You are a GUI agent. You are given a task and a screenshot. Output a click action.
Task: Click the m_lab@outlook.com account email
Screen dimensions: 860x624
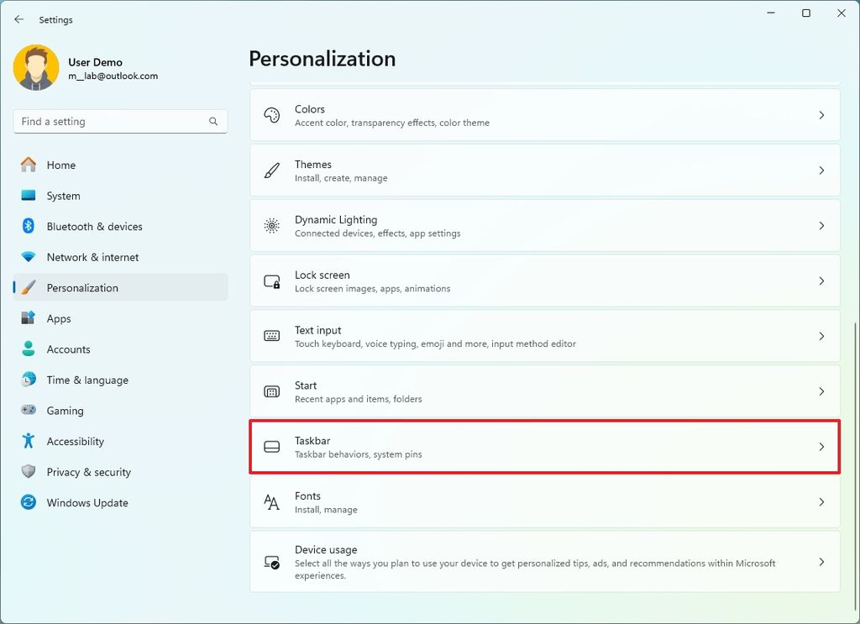coord(113,76)
